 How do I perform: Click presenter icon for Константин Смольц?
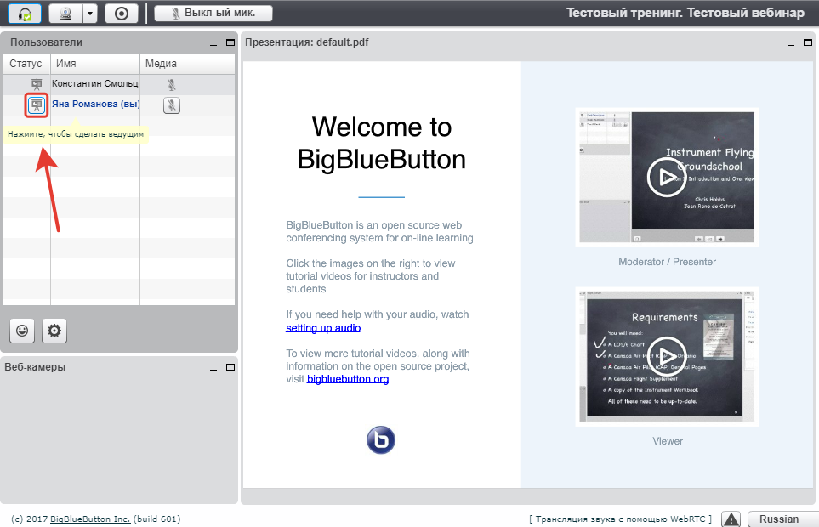tap(37, 84)
